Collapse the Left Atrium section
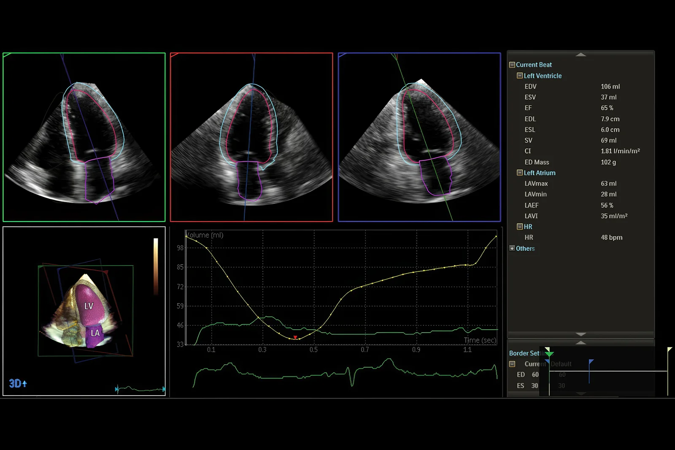The image size is (675, 450). click(x=520, y=173)
